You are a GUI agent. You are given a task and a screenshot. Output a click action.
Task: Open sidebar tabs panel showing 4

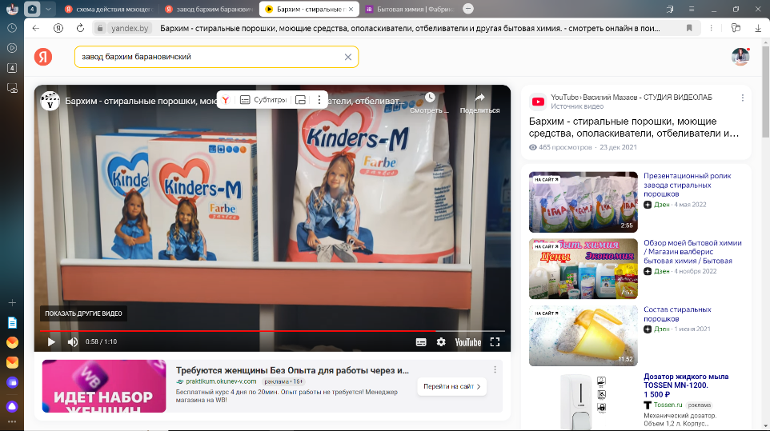12,68
